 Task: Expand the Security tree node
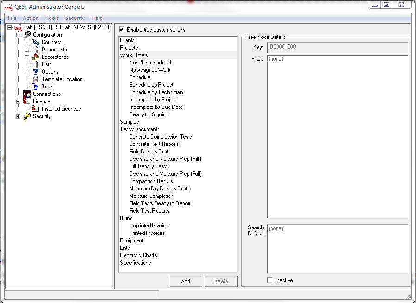[19, 116]
